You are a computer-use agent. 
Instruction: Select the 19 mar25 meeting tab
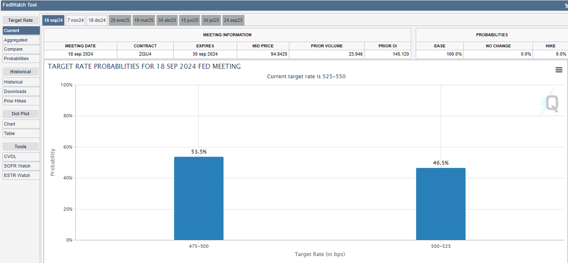[x=143, y=20]
